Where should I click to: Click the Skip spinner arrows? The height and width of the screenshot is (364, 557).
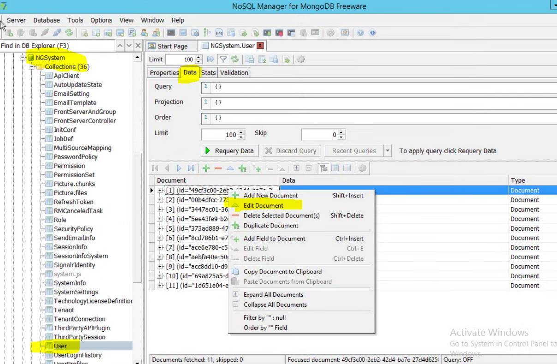[341, 135]
